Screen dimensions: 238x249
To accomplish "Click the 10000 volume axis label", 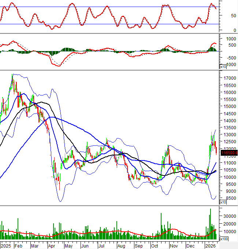I will tap(229, 232).
